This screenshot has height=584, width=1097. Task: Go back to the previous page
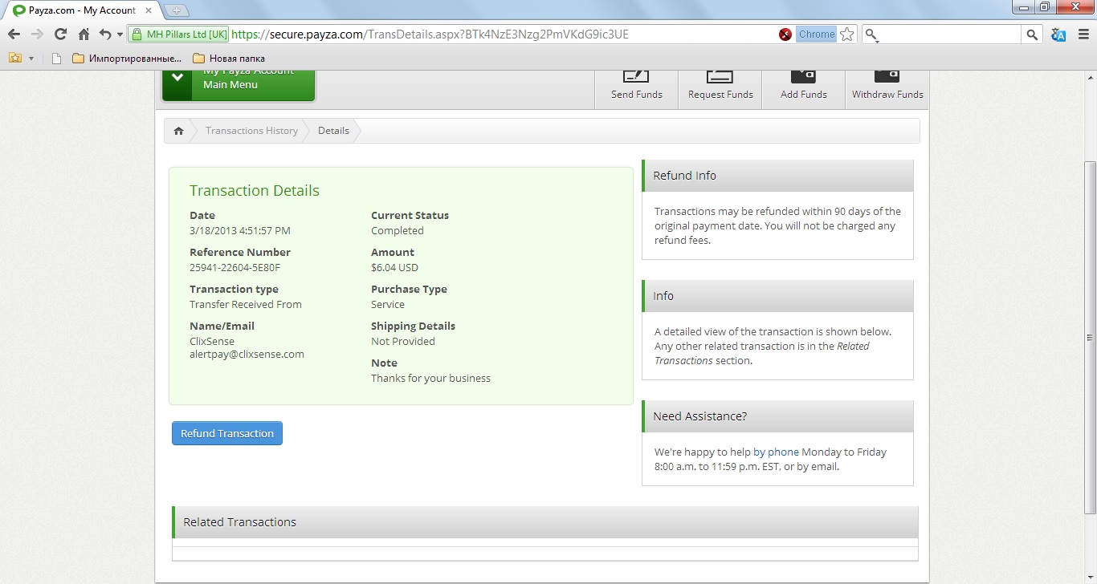click(x=14, y=34)
